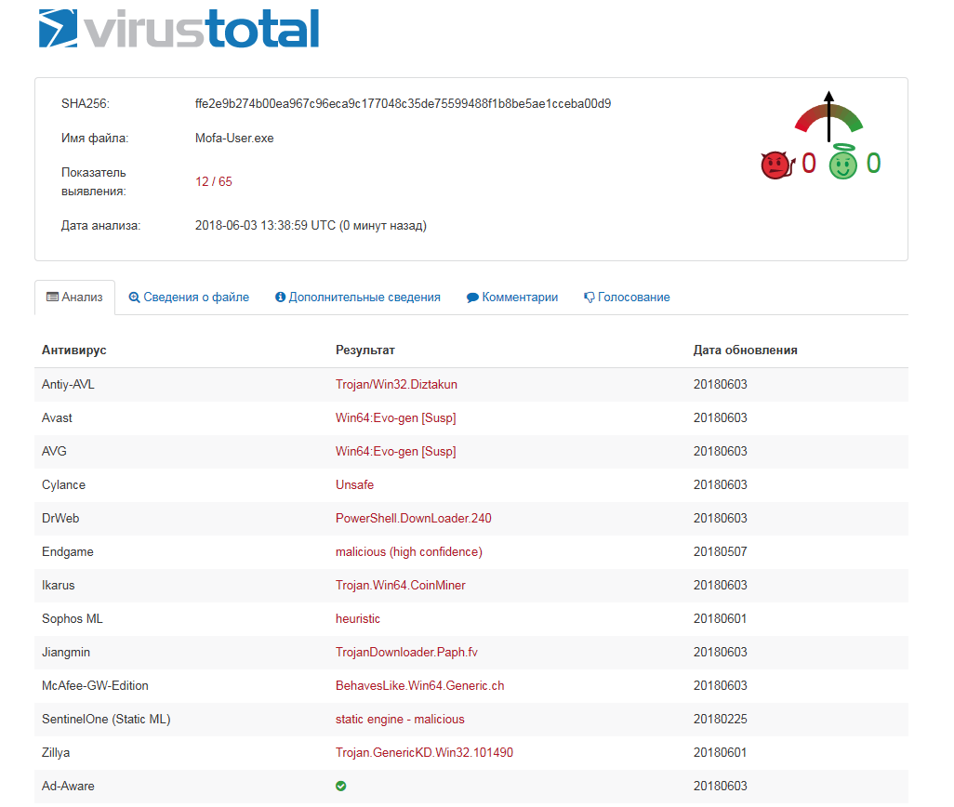Click the Trojan.Win64.CoinMiner result

coord(401,585)
